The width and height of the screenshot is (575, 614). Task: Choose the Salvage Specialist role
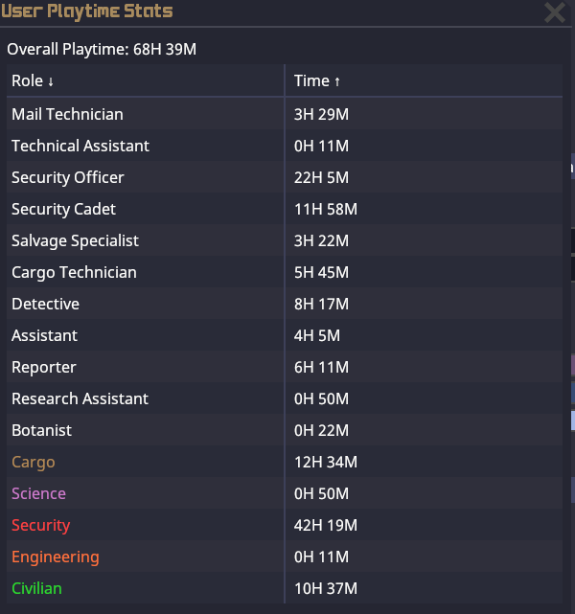pos(75,240)
